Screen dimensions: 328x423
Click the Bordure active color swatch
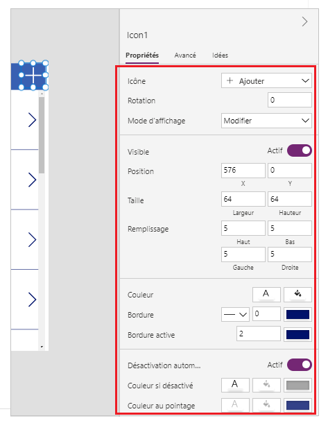(x=297, y=334)
